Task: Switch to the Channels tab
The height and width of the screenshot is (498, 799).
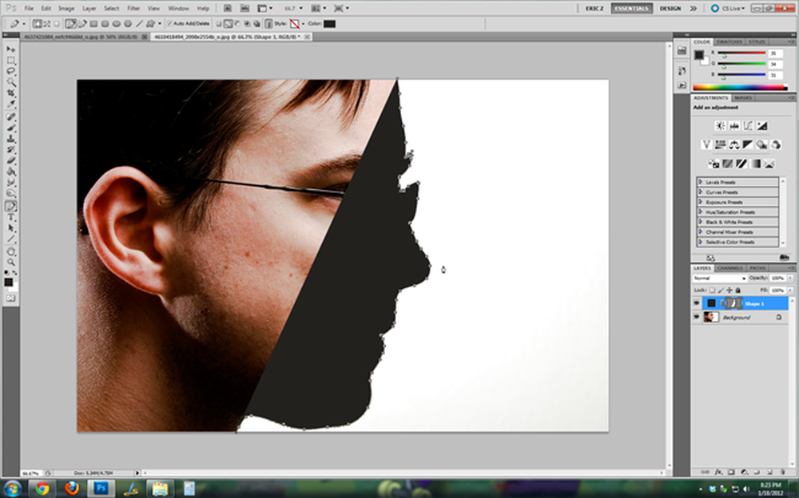Action: [x=729, y=268]
